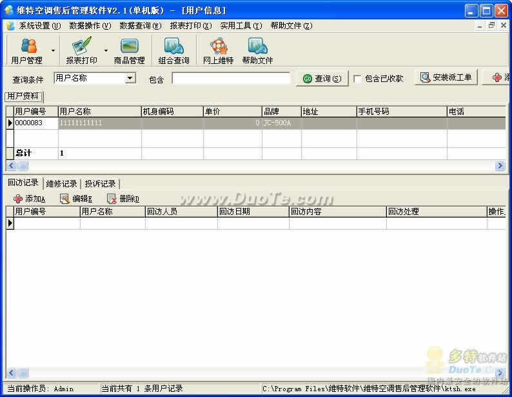Open 报表打印 toolbar icon

click(81, 50)
